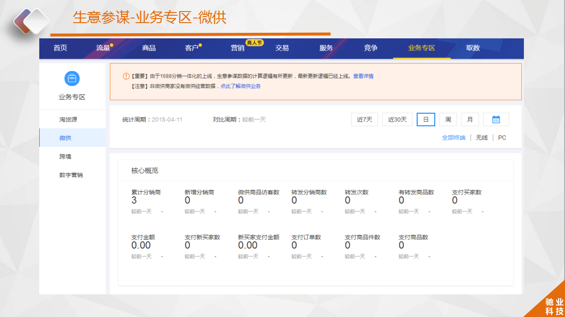Select 微供 in the sidebar
Viewport: 565px width, 317px height.
[73, 138]
